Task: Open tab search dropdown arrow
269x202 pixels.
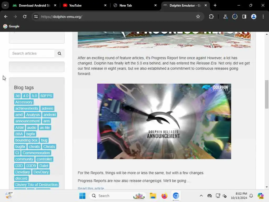Action: pyautogui.click(x=5, y=5)
